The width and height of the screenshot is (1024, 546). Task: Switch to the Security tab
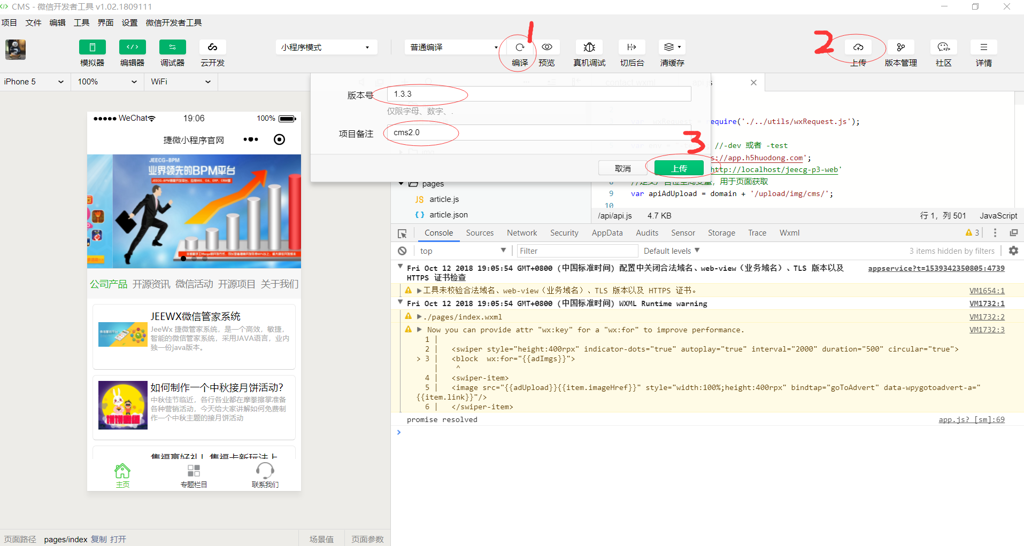pyautogui.click(x=564, y=233)
